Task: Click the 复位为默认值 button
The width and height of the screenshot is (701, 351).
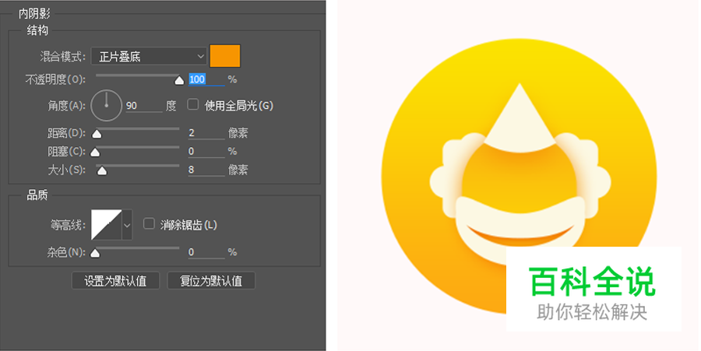Action: (211, 281)
